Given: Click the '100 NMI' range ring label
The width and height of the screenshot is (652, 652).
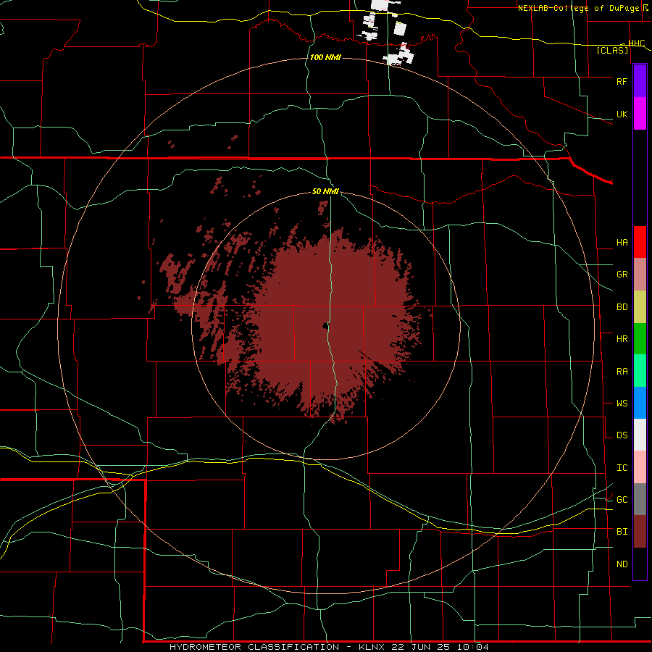Looking at the screenshot, I should [325, 57].
